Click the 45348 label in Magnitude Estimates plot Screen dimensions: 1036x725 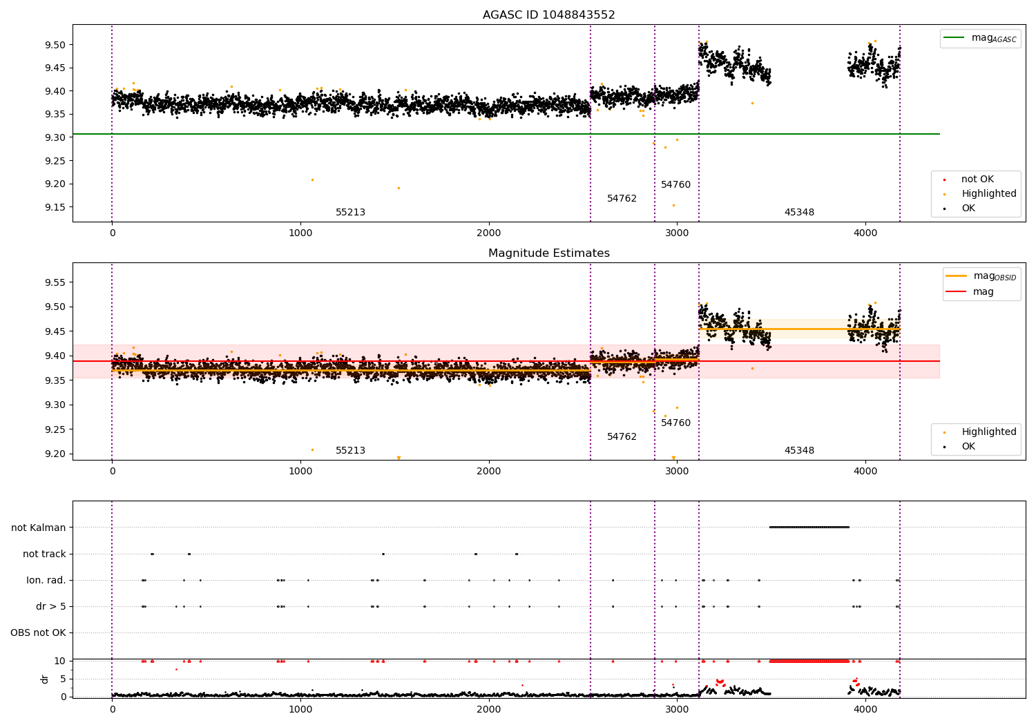[x=799, y=451]
